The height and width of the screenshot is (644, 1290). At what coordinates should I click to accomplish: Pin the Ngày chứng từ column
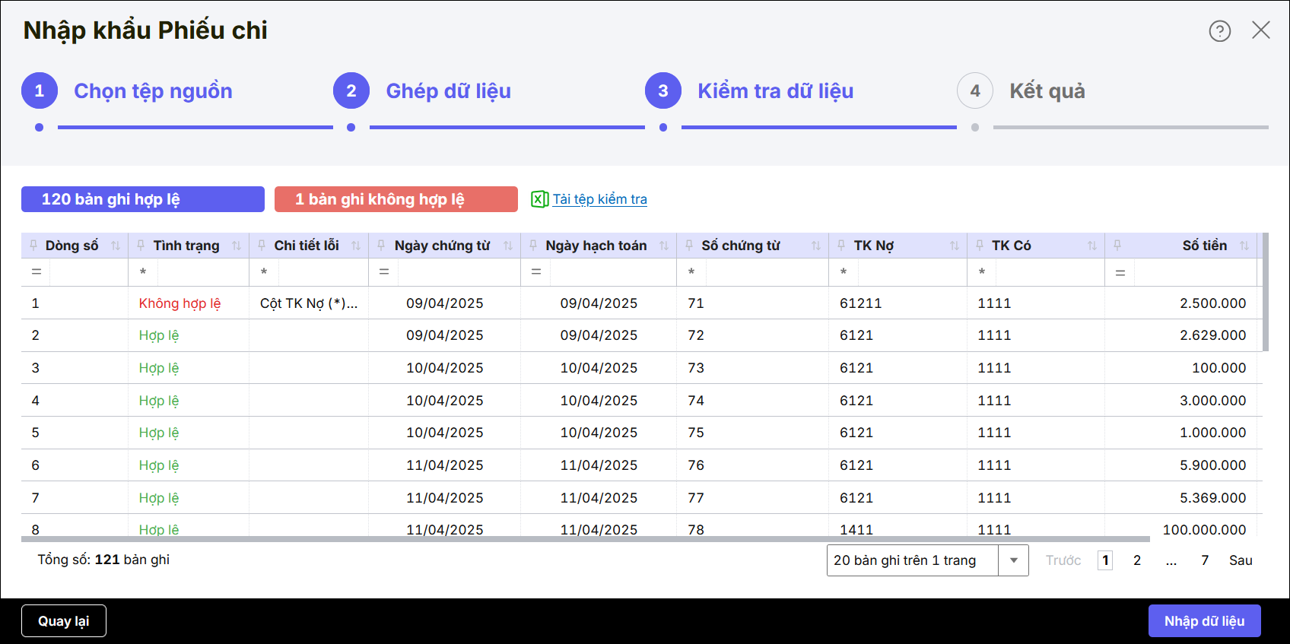[x=381, y=246]
